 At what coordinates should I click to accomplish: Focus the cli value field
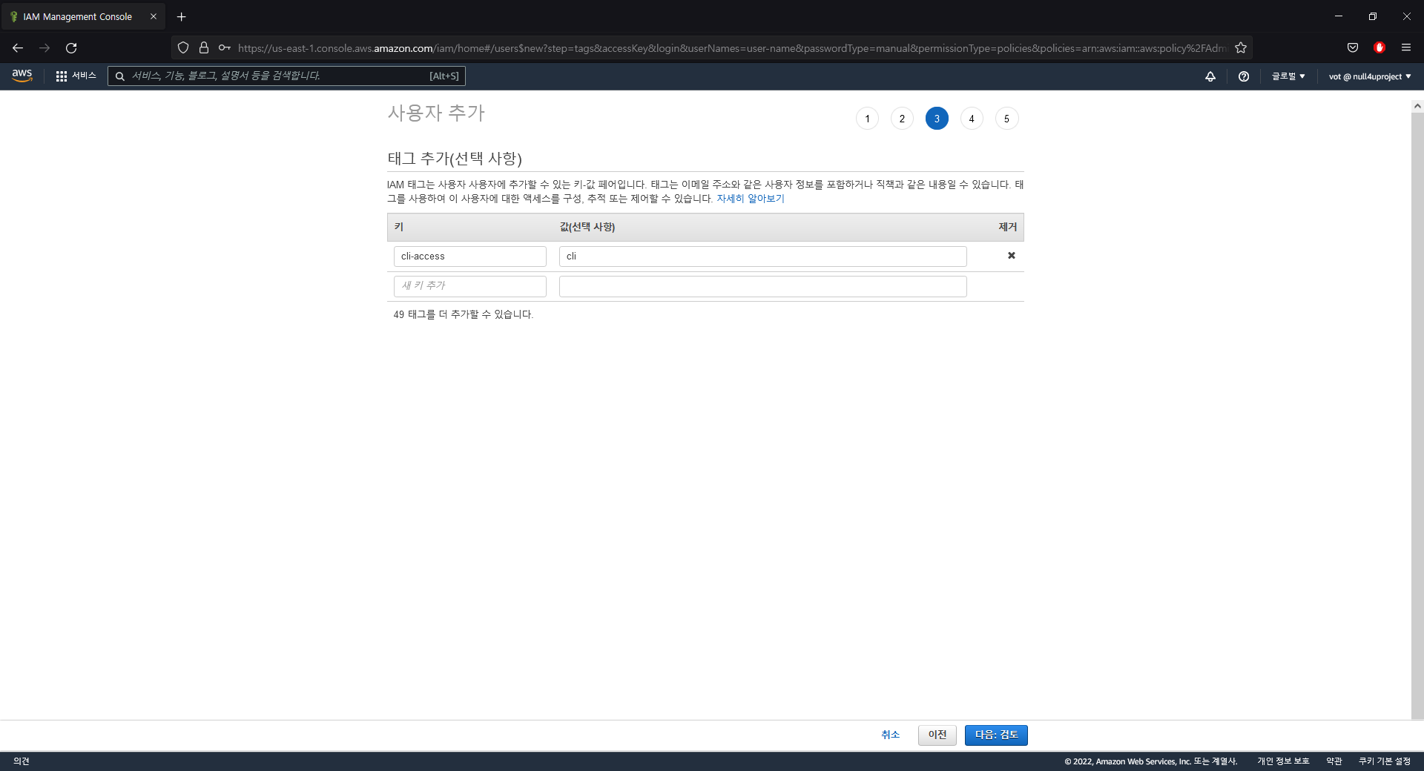point(763,257)
